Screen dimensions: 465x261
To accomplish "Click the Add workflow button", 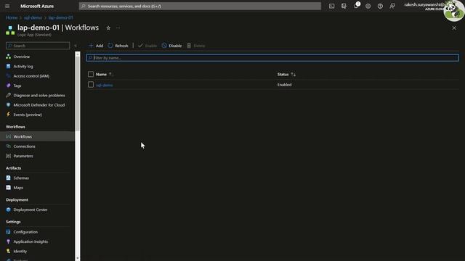I will click(96, 46).
